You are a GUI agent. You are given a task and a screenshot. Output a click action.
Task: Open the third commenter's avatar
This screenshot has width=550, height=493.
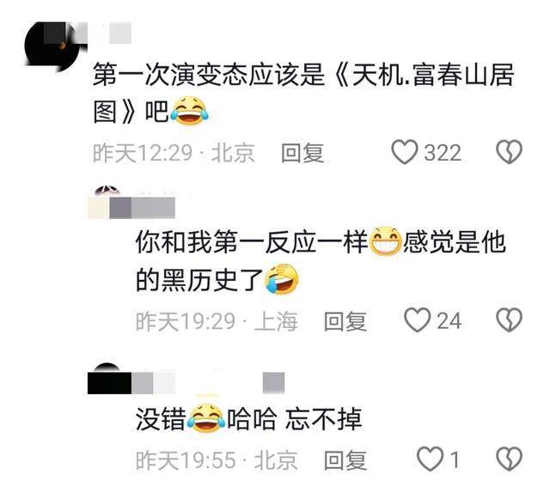[x=107, y=368]
